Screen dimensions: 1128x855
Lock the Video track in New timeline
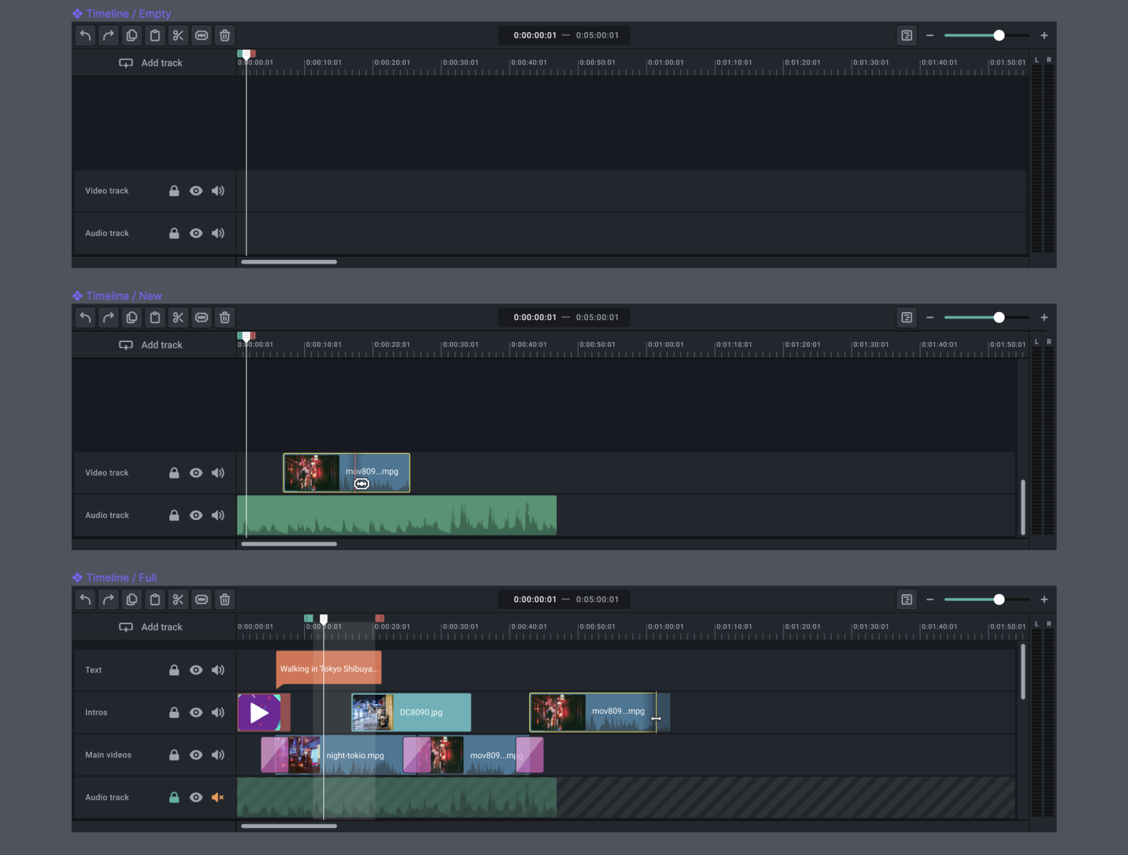(x=174, y=472)
